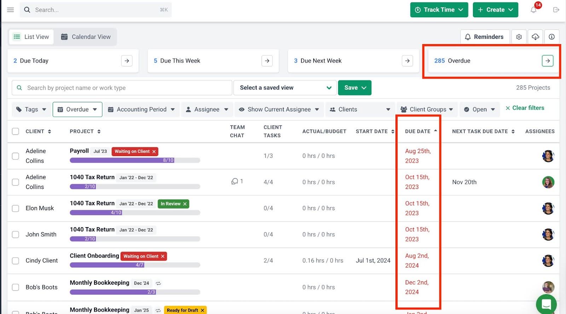Viewport: 566px width, 314px height.
Task: Open the Overdue date filter dropdown
Action: point(77,109)
